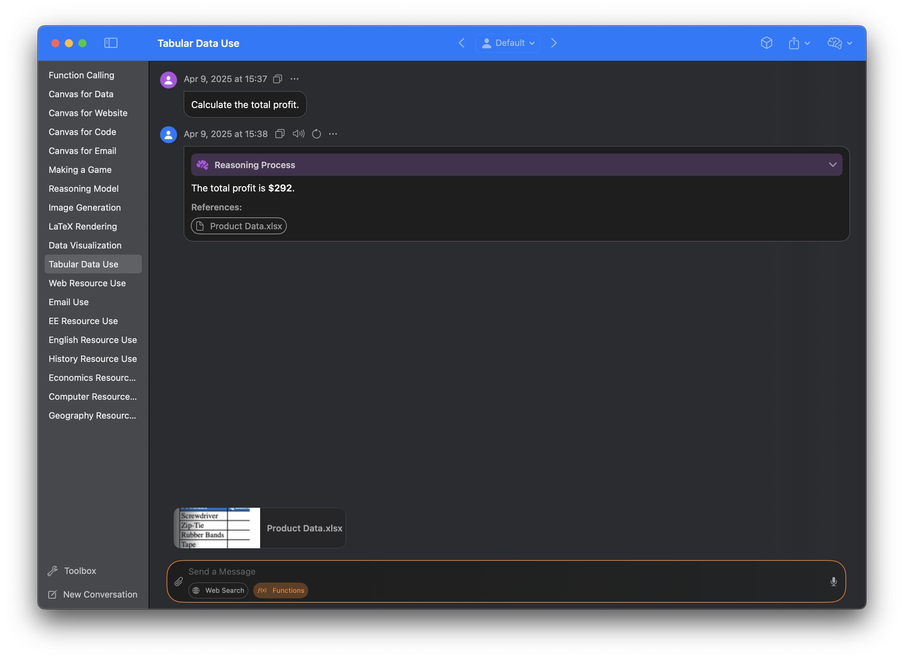Disable the Functions toggle
The width and height of the screenshot is (904, 659).
point(281,590)
